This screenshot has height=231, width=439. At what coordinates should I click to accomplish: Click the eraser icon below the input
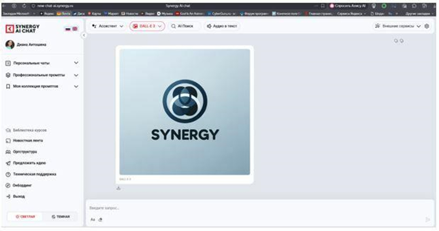click(x=100, y=219)
